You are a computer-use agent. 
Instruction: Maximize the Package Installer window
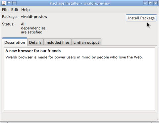(x=150, y=3)
